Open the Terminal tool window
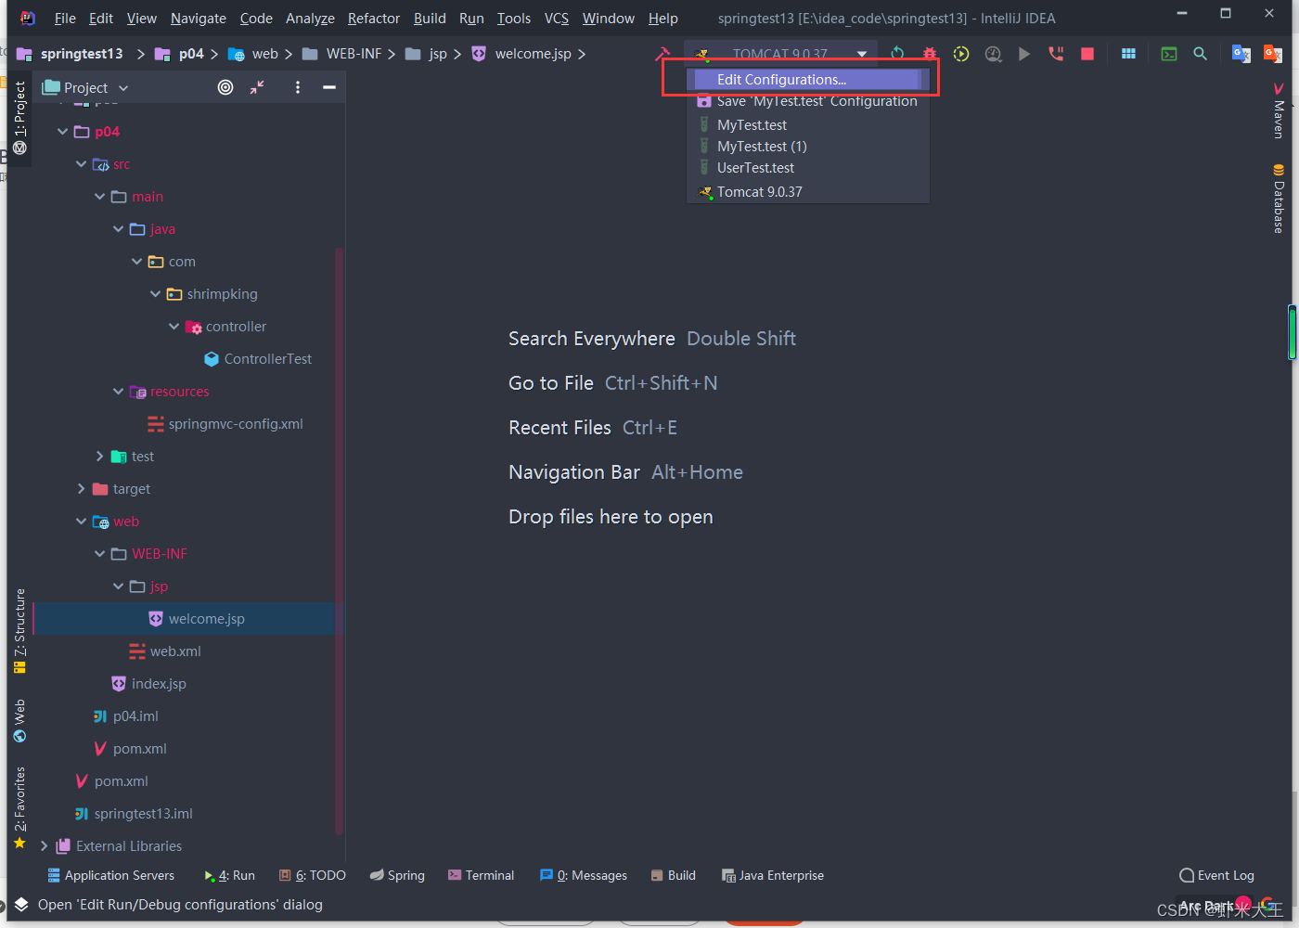 (481, 875)
